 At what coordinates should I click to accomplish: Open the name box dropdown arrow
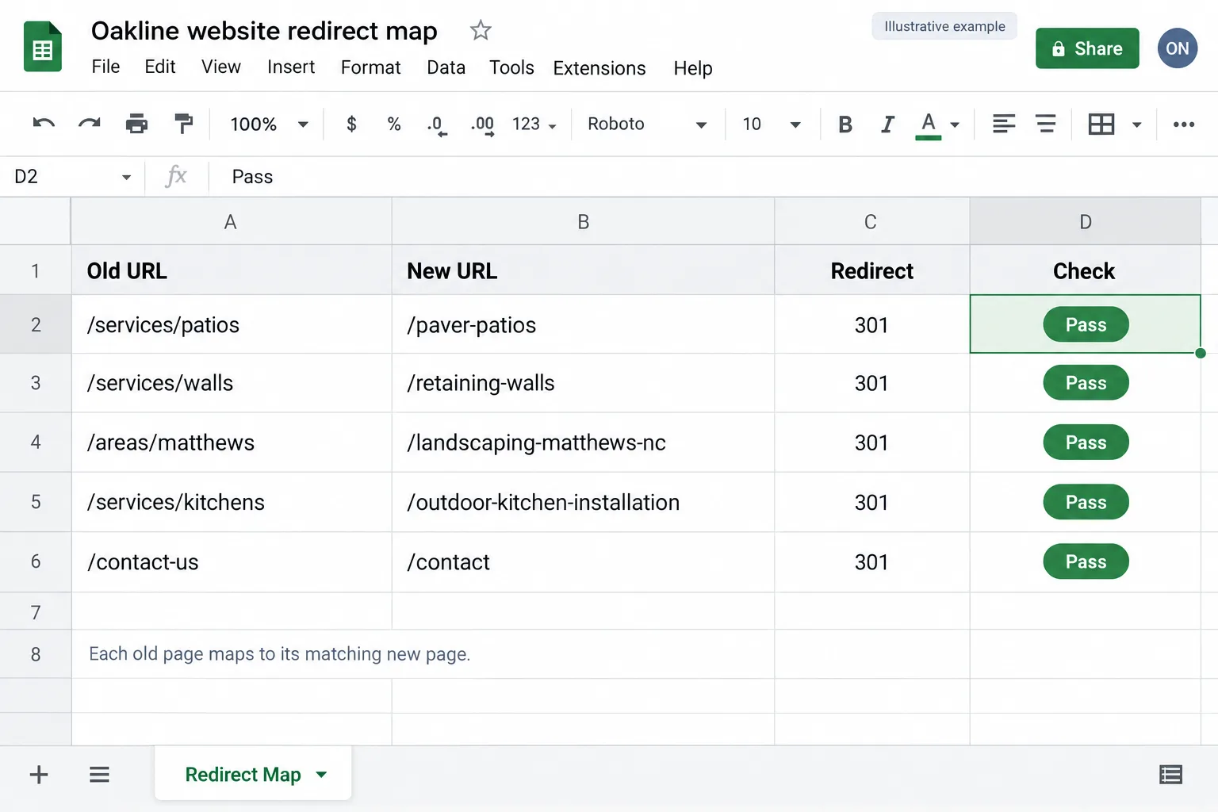(x=126, y=177)
